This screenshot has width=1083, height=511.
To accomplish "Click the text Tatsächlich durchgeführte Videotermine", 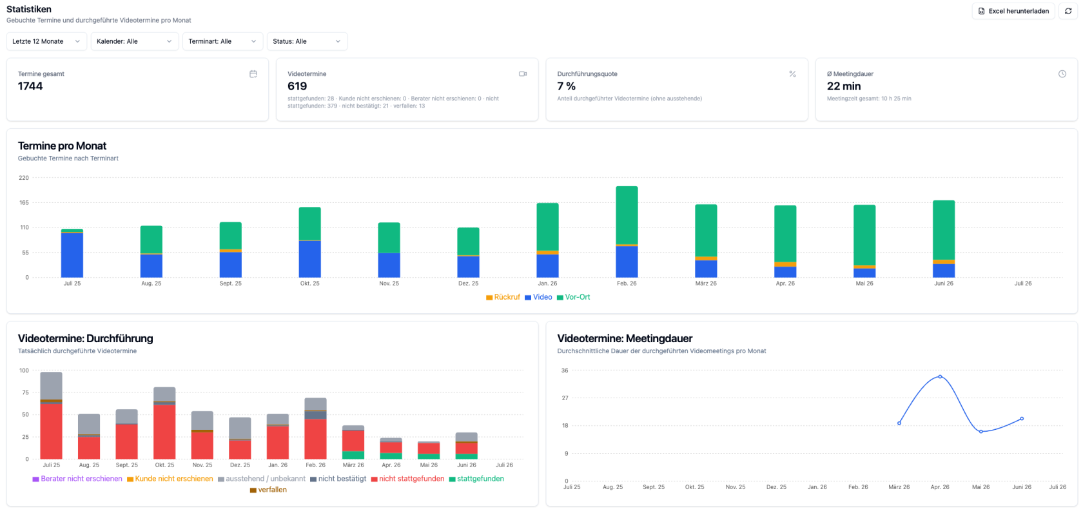I will pyautogui.click(x=77, y=351).
